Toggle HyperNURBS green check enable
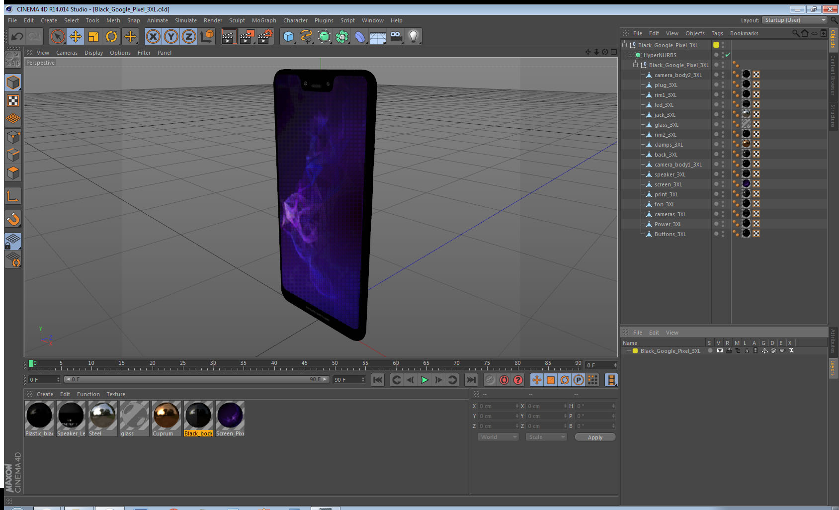Image resolution: width=839 pixels, height=510 pixels. 728,55
